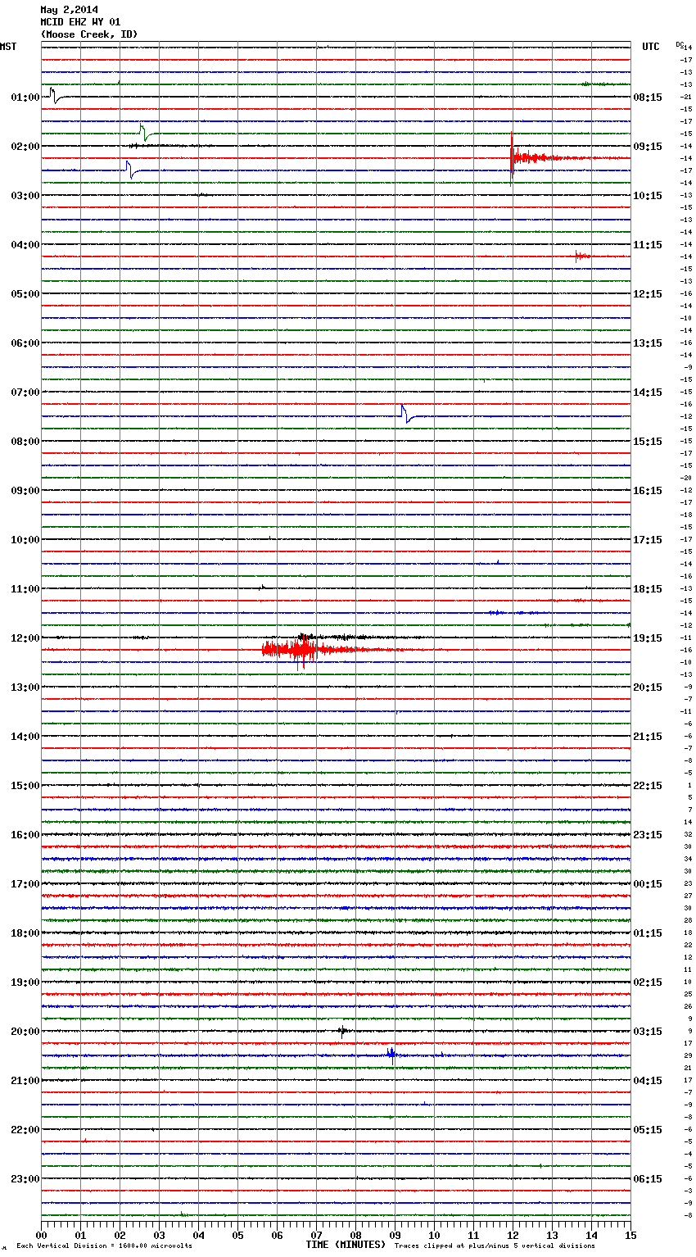696x1257 pixels.
Task: Click the 16:15 UTC time label
Action: 648,490
